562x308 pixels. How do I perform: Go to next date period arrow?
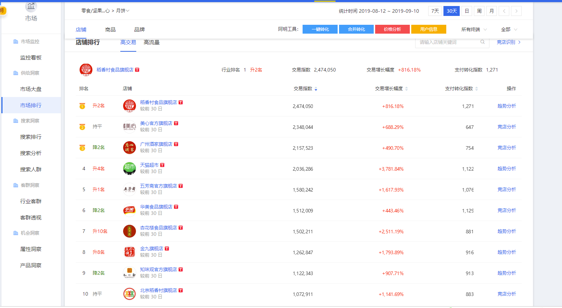[x=516, y=11]
